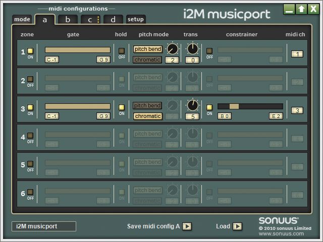Viewport: 323px width, 242px height.
Task: Click zone 3 transpose value 5
Action: point(192,116)
